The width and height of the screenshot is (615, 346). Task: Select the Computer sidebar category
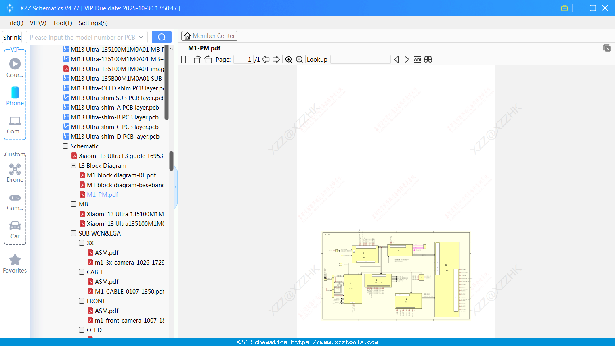point(15,124)
